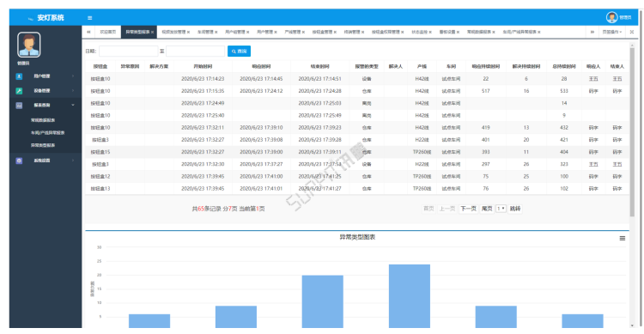Image resolution: width=644 pixels, height=334 pixels.
Task: Go to next page with 下一页
Action: click(x=468, y=209)
